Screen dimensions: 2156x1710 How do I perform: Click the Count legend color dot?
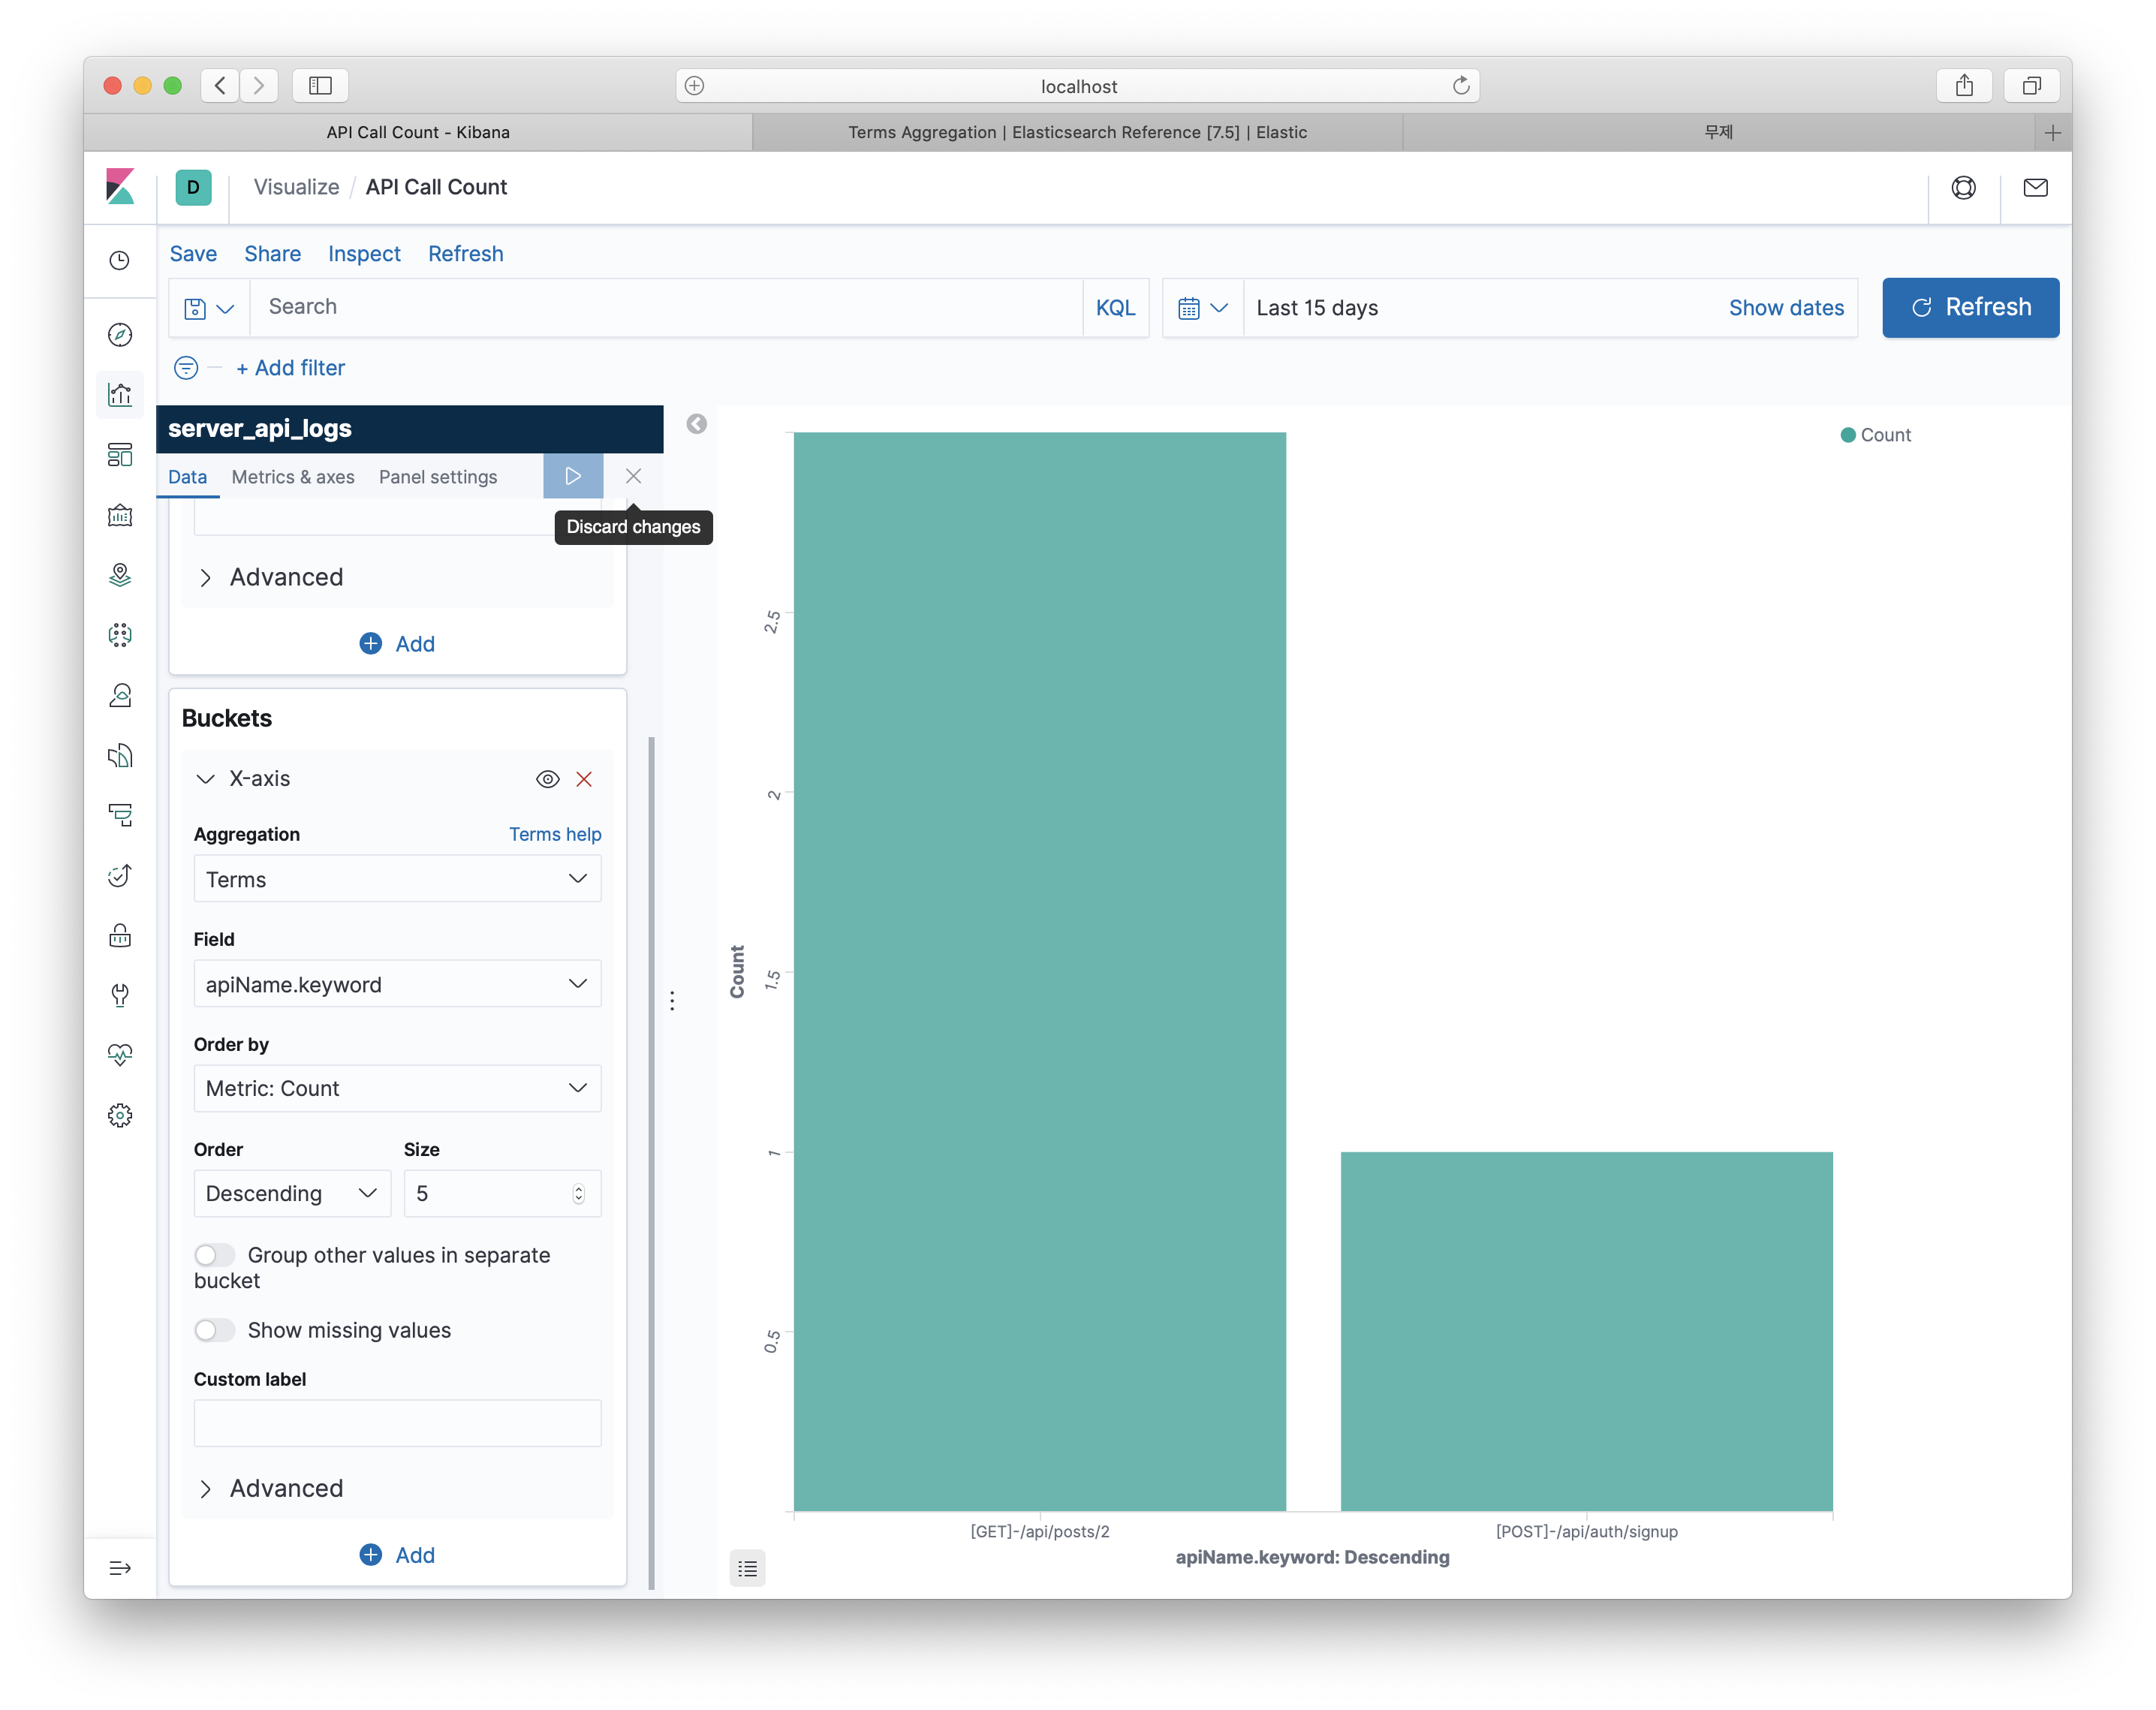(1848, 435)
